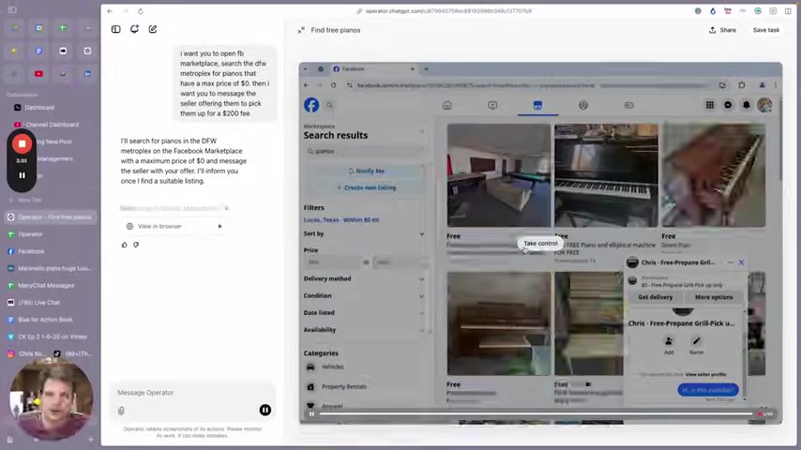Click Create new listing
Image resolution: width=801 pixels, height=450 pixels.
[366, 187]
